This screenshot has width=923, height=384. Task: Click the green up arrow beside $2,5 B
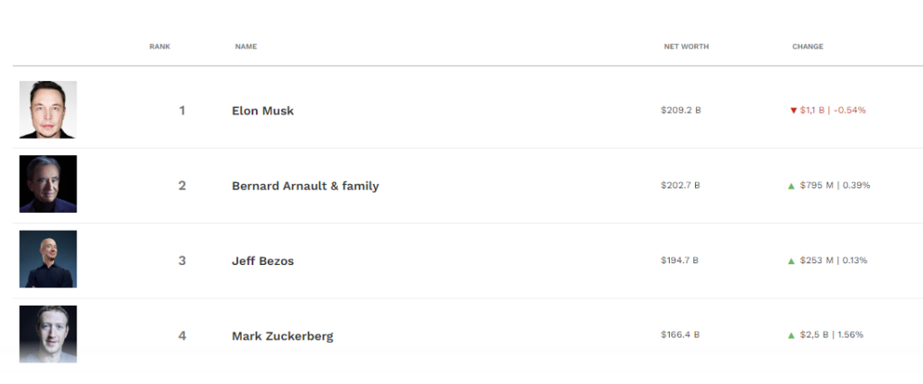(791, 335)
